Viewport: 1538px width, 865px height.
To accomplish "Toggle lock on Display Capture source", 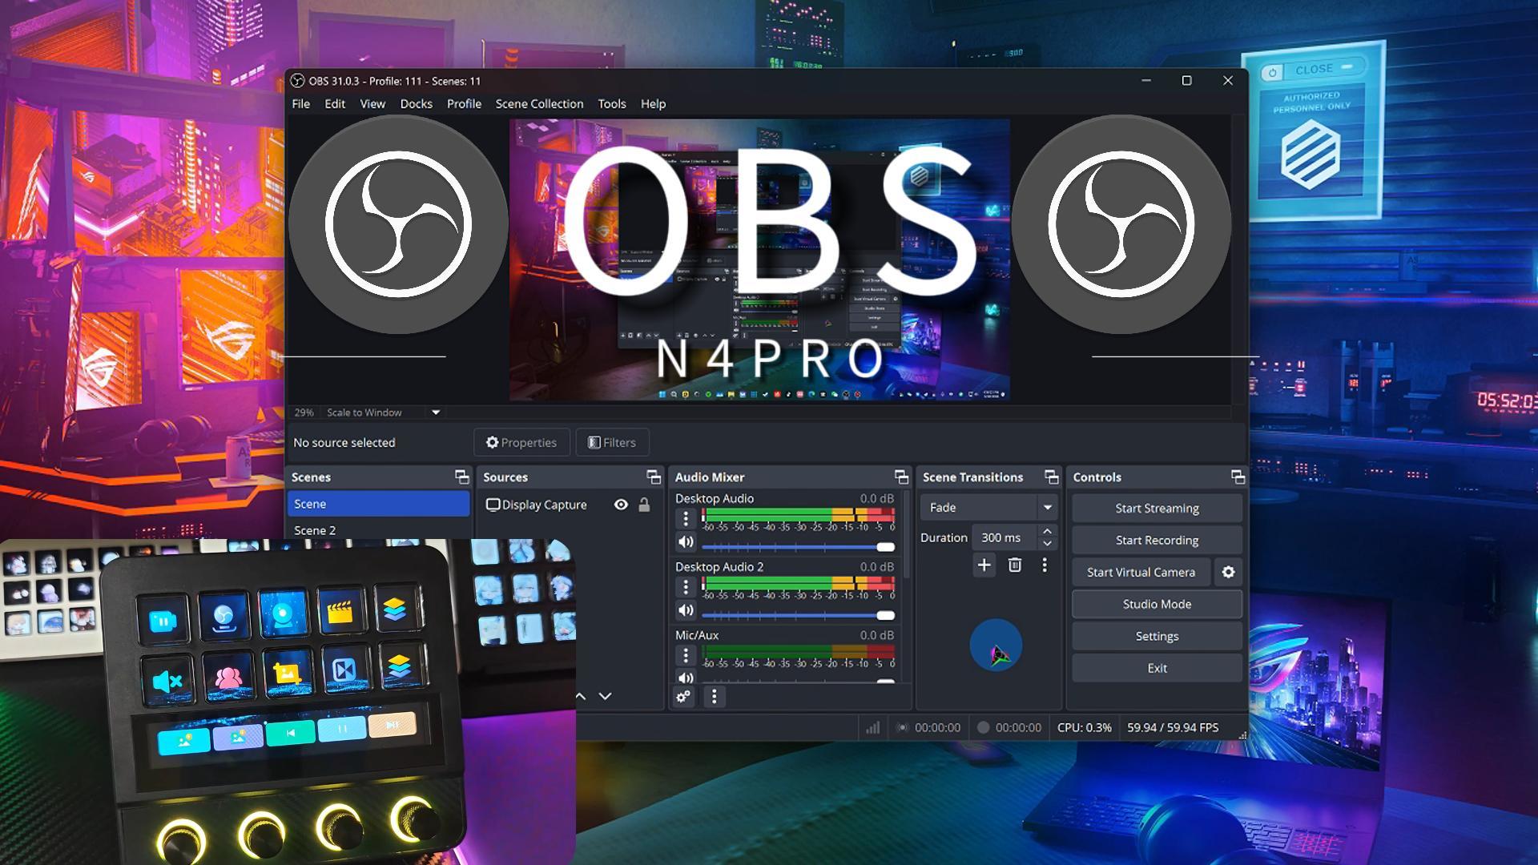I will click(644, 505).
